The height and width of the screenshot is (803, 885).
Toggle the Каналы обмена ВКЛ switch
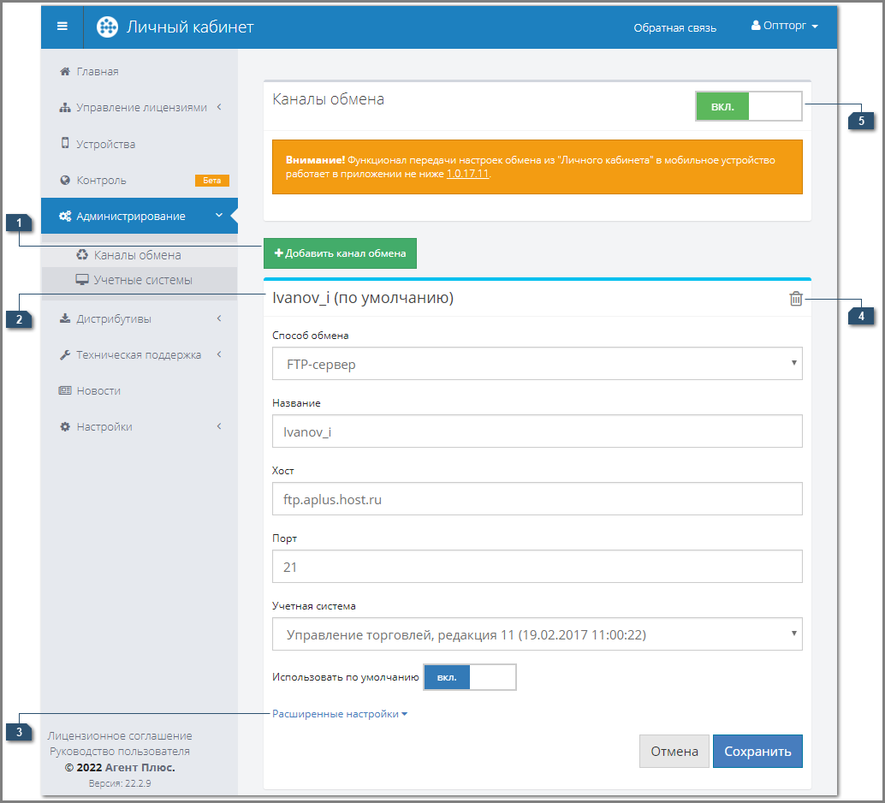point(748,106)
